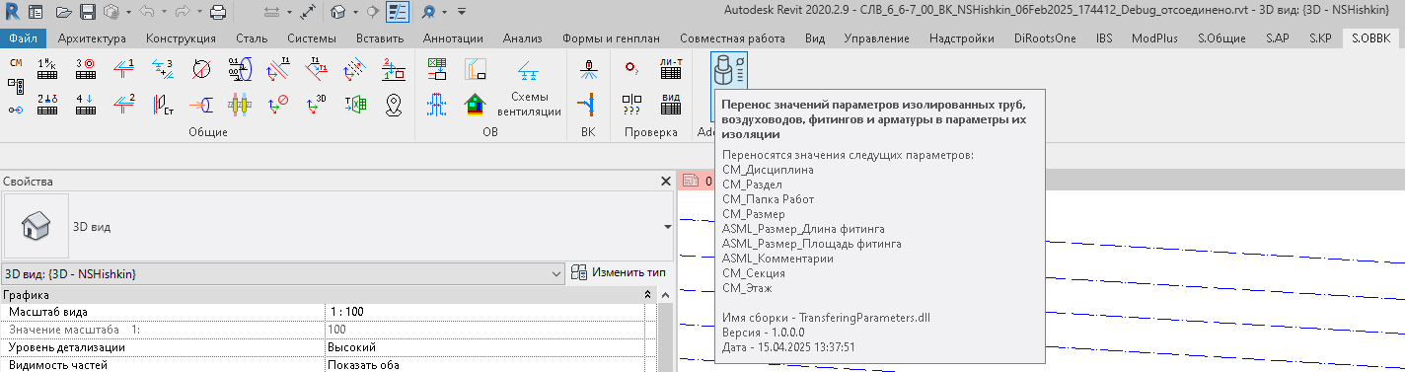Image resolution: width=1405 pixels, height=372 pixels.
Task: Click the 1 H/K table icon
Action: pos(46,68)
